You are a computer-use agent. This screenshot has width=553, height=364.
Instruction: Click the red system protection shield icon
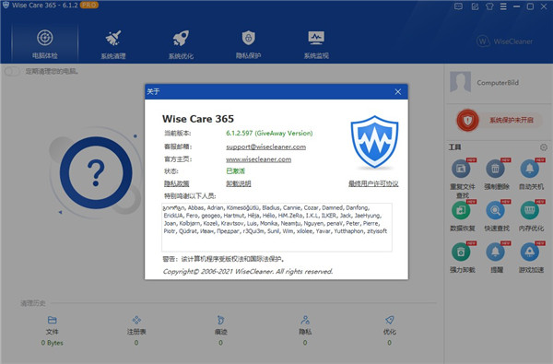(467, 121)
